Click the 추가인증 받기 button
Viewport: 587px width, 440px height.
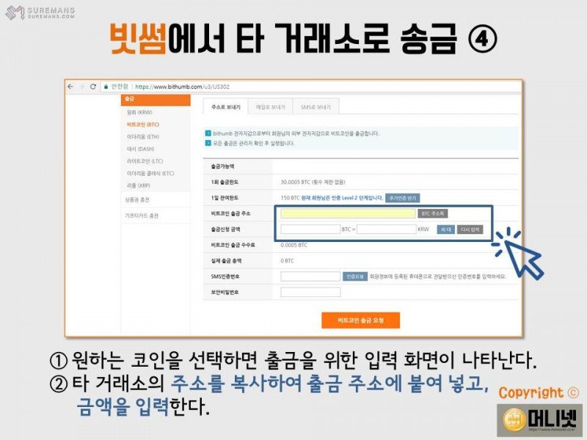(x=402, y=198)
